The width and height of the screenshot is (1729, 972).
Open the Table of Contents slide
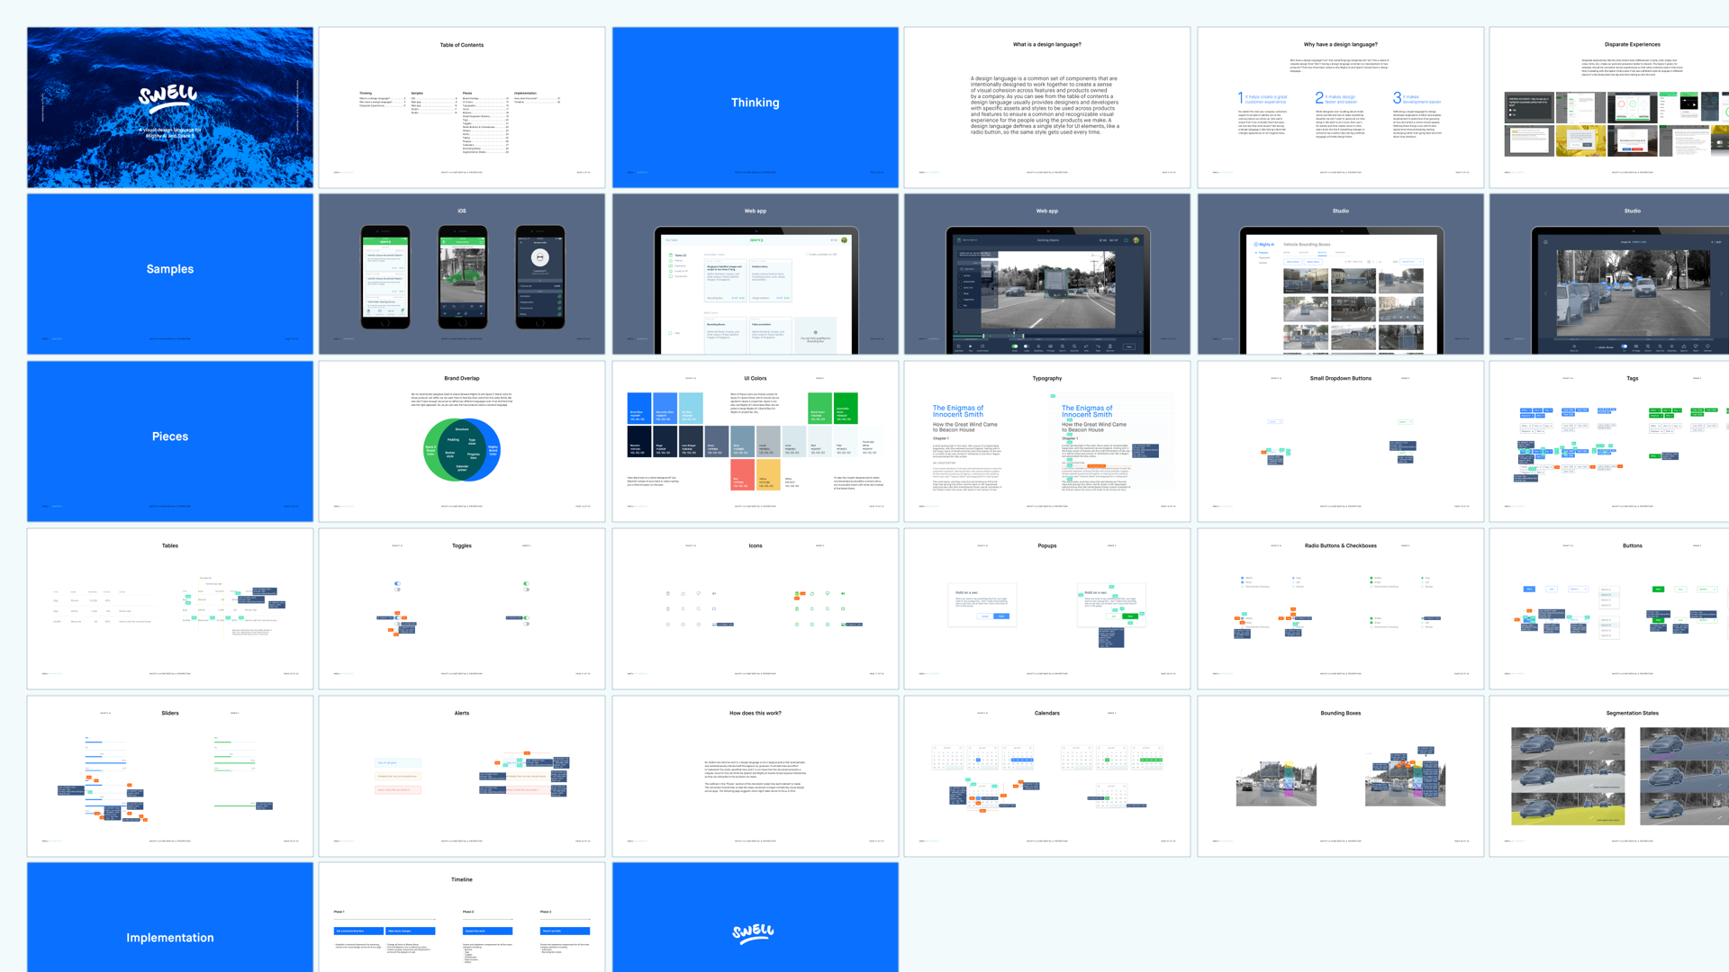pos(462,107)
